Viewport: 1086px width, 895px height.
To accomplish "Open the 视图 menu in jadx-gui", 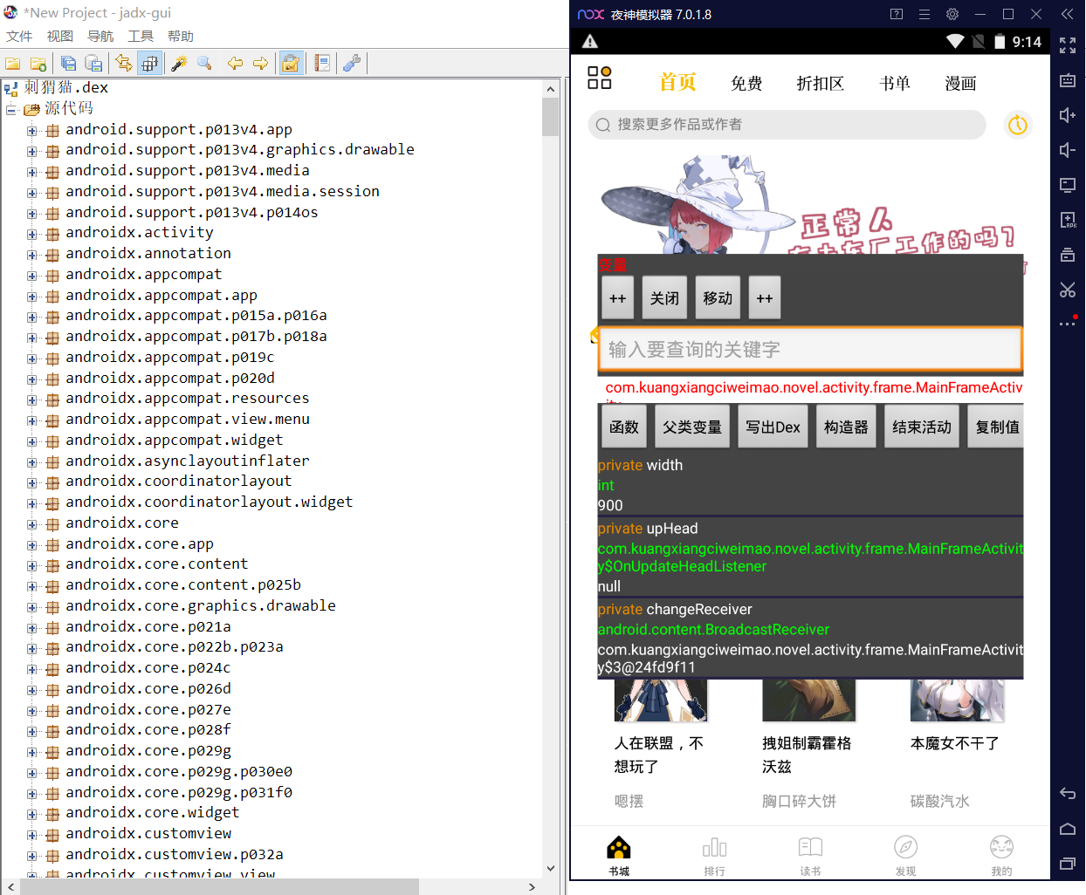I will pyautogui.click(x=60, y=36).
